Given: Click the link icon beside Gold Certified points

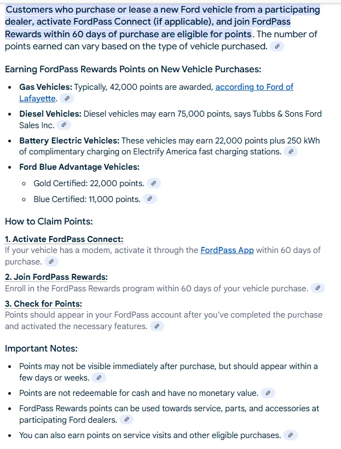Looking at the screenshot, I should click(x=153, y=183).
